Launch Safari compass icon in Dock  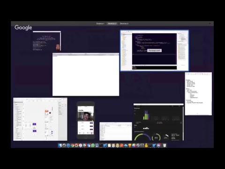click(68, 146)
